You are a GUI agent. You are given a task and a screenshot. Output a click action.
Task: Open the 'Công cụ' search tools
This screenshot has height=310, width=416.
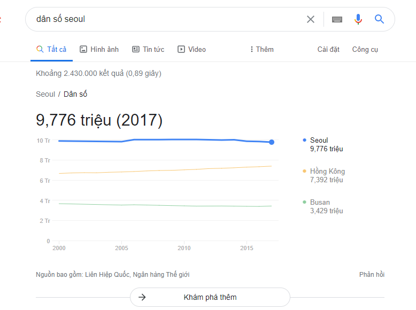point(365,50)
